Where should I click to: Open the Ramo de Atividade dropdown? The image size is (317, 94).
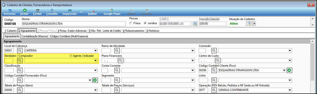point(192,50)
